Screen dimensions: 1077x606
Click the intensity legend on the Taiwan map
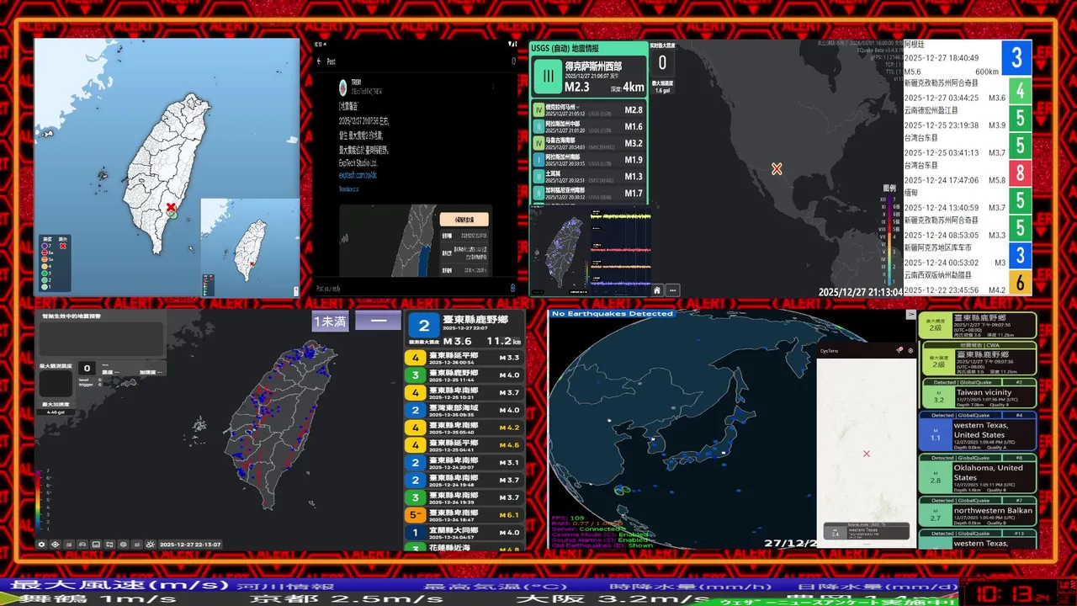[56, 263]
